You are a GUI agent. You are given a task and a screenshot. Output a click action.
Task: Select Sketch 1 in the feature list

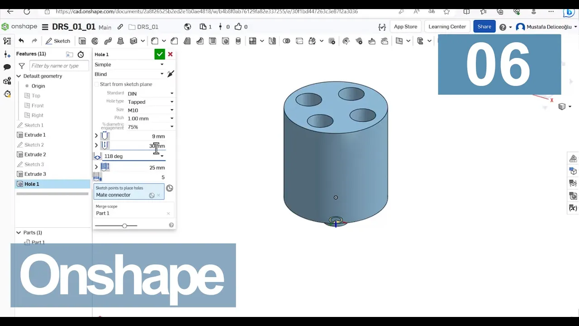click(x=34, y=125)
